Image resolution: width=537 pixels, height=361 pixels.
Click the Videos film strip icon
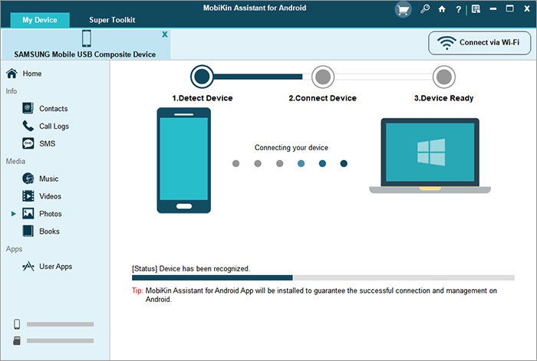click(x=28, y=196)
